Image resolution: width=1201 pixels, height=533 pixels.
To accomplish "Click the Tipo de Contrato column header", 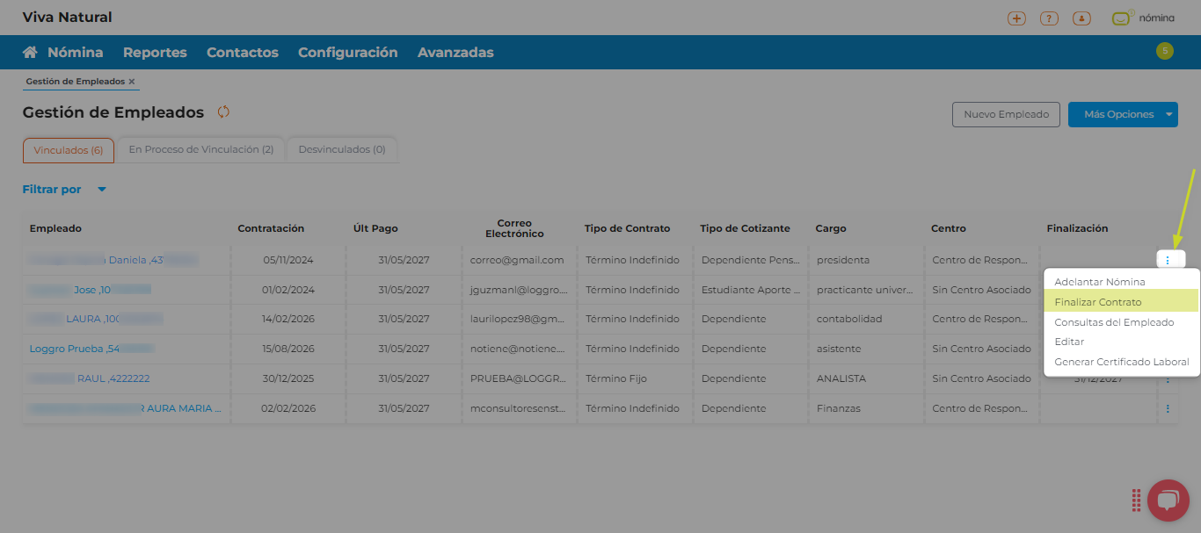I will tap(627, 228).
